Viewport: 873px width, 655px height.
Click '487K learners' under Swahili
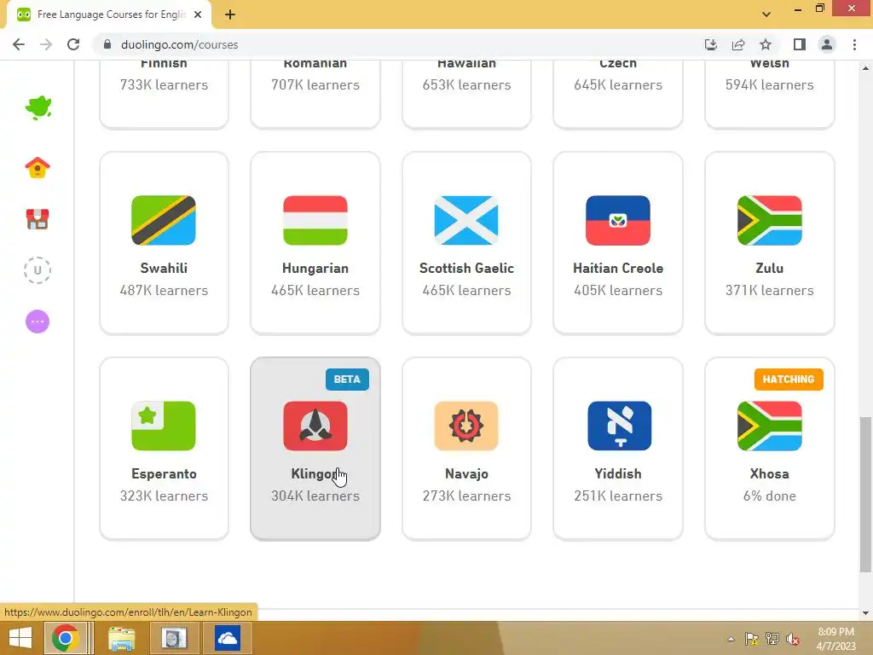pyautogui.click(x=164, y=290)
